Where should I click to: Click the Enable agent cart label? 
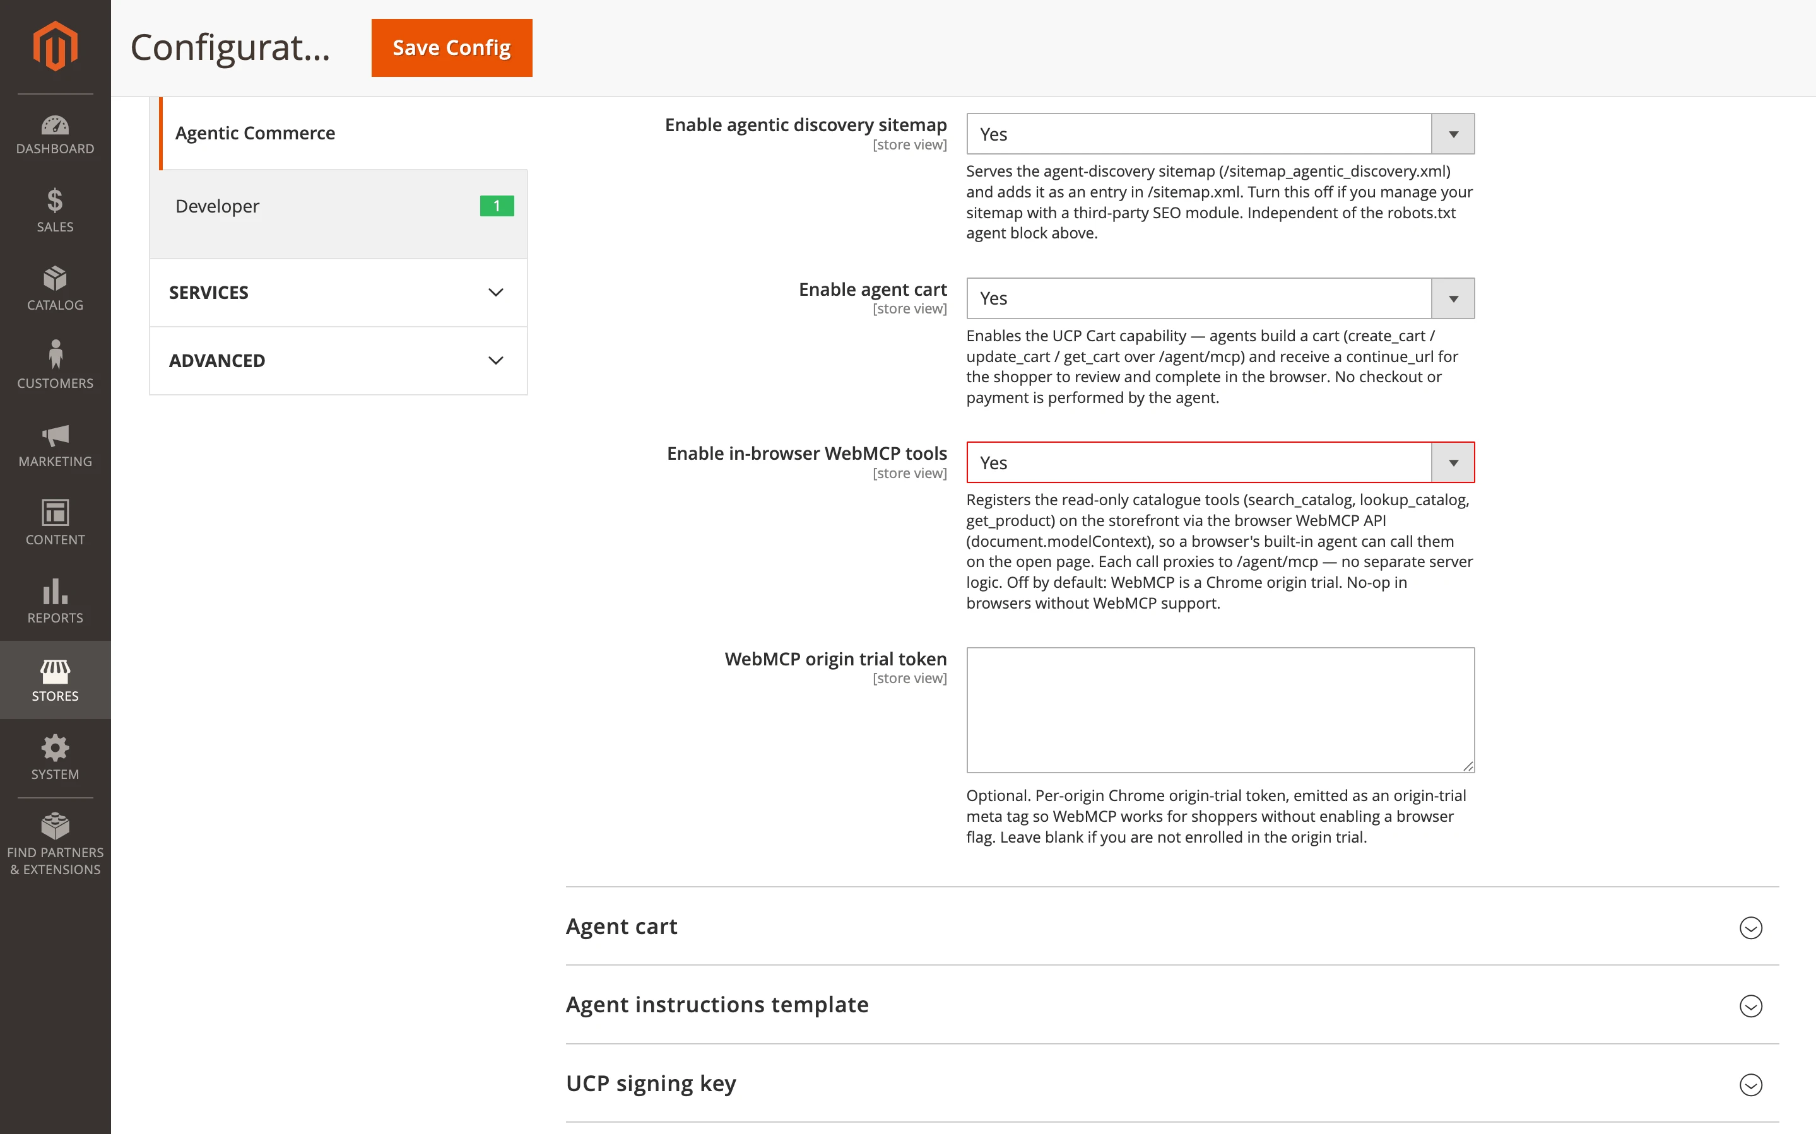coord(873,289)
